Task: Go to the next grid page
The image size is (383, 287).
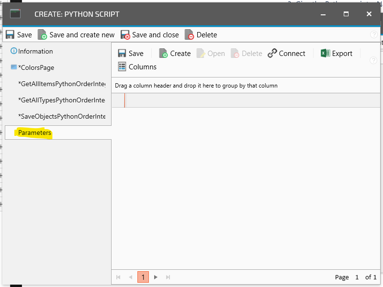Action: [x=156, y=277]
